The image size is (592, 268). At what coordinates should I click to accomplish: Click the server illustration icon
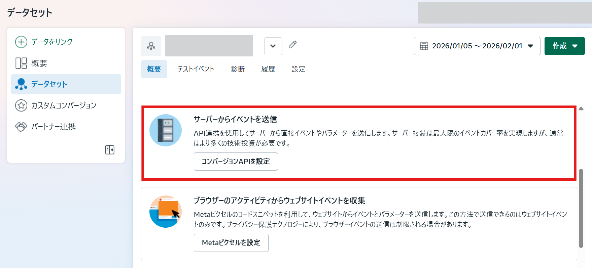pos(166,130)
